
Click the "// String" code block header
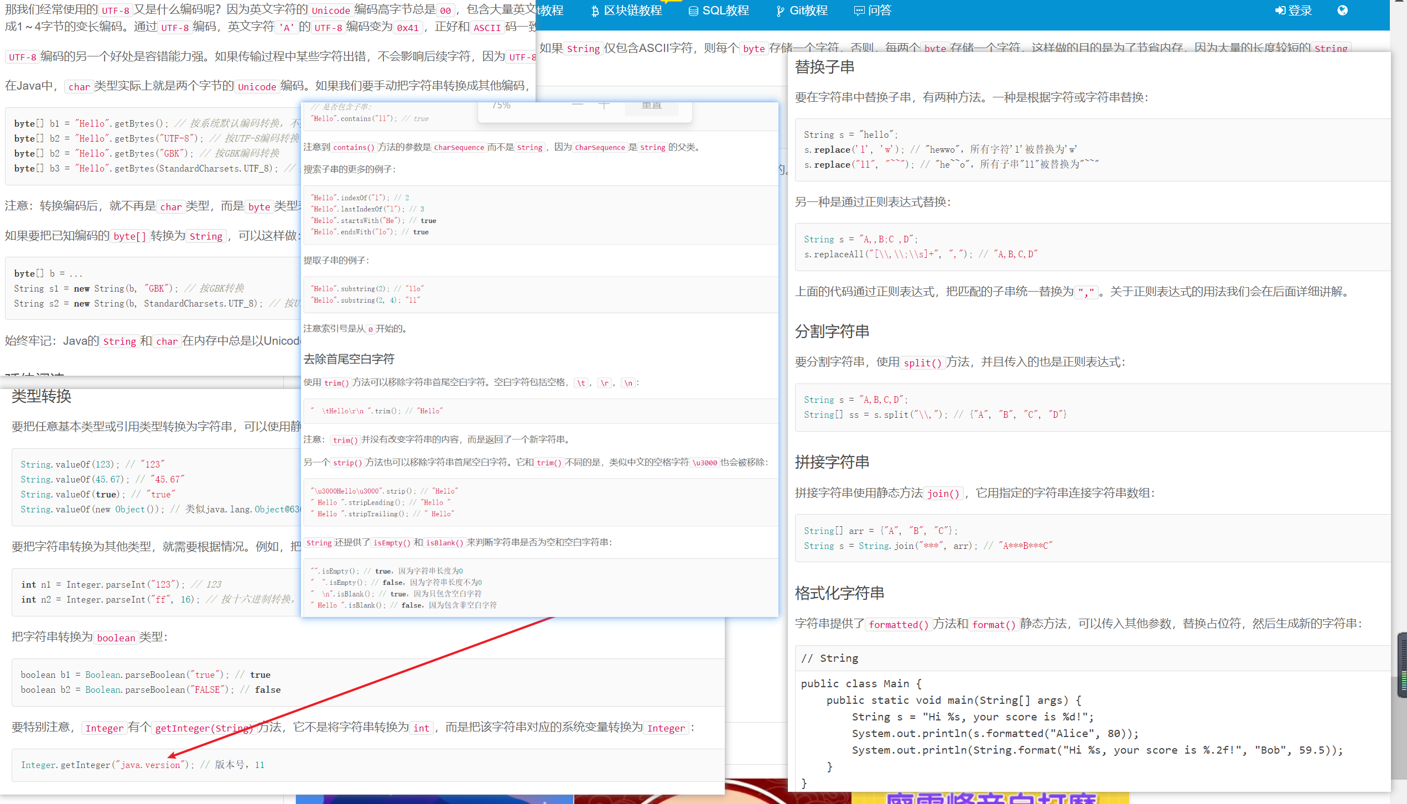point(829,658)
